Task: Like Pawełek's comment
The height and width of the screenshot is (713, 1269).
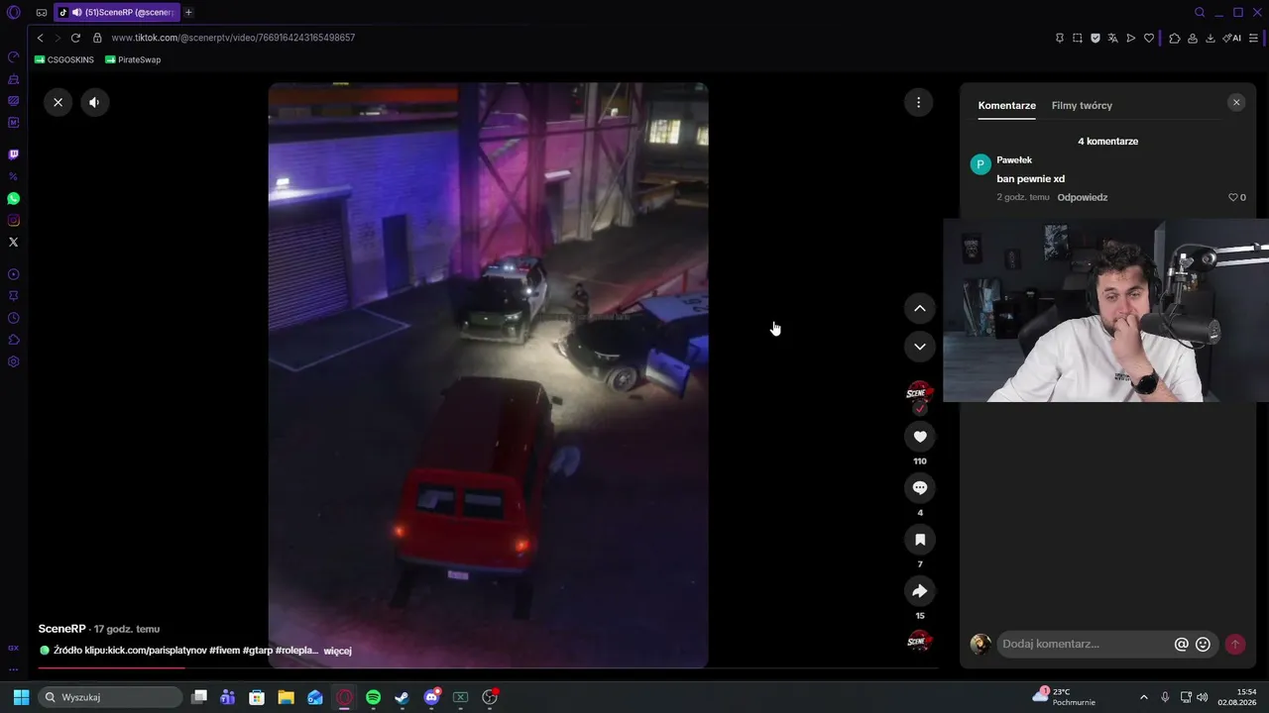Action: (x=1233, y=197)
